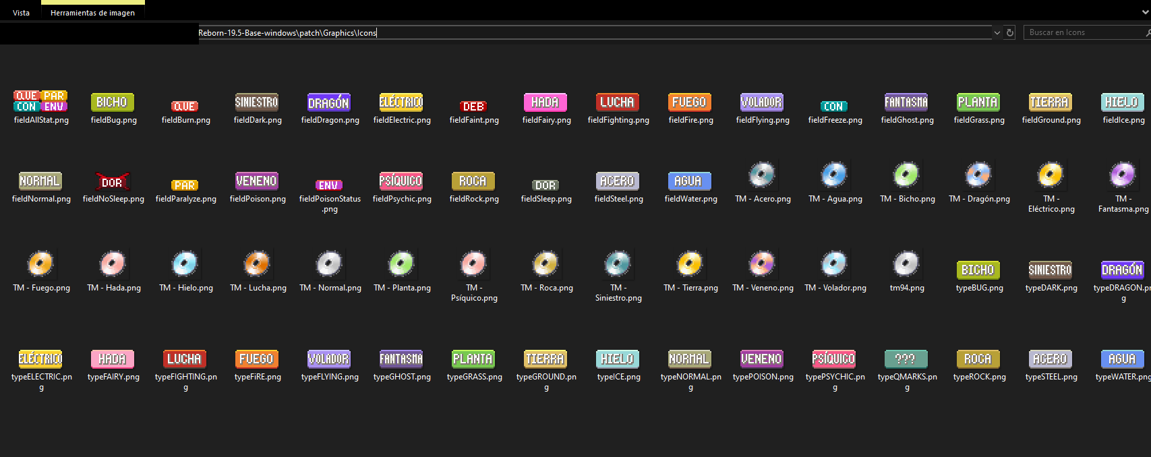
Task: Select the typeELECTRIC.png file icon
Action: click(40, 359)
